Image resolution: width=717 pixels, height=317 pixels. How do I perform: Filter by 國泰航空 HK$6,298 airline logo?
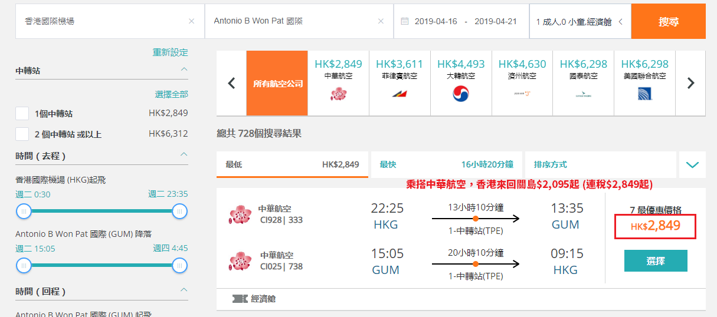(584, 93)
